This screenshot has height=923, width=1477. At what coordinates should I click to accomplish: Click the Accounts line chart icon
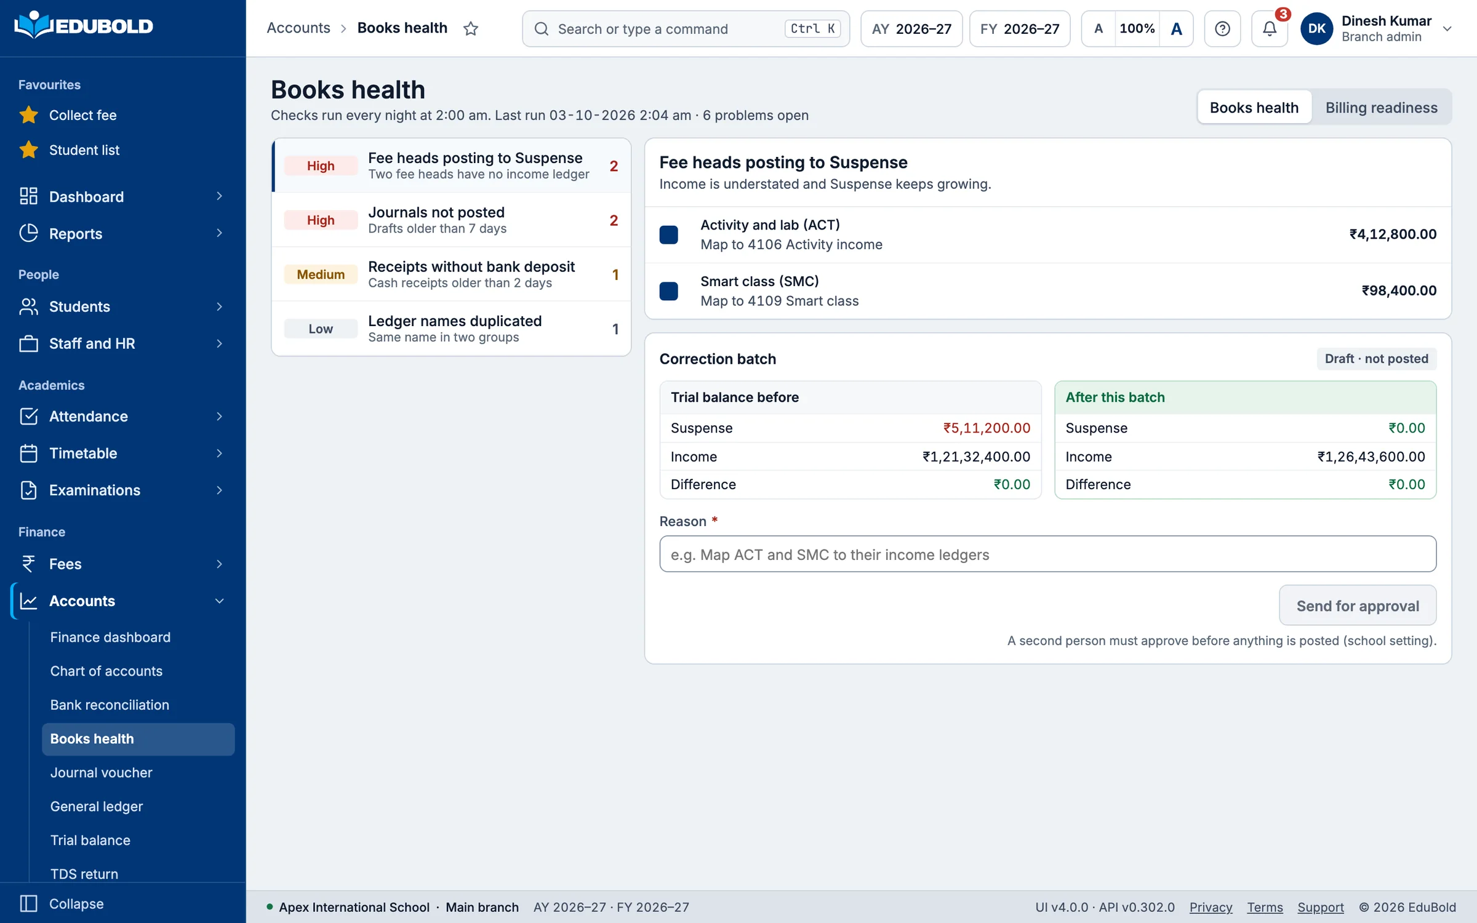[28, 601]
